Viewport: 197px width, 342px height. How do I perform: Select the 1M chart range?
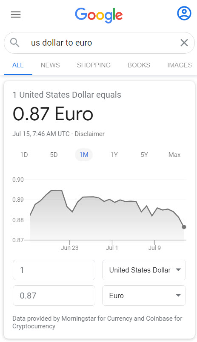[84, 155]
